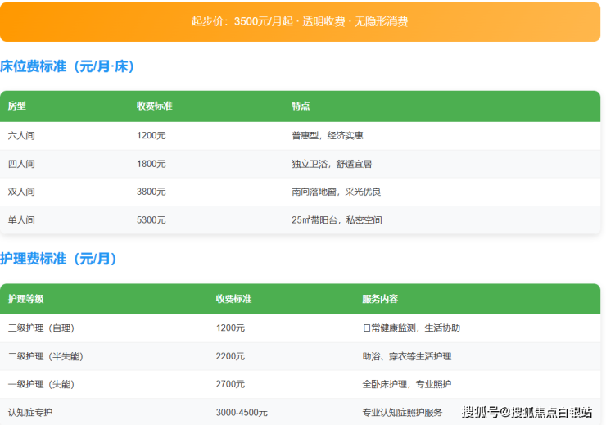Select the 三级护理（自理） row label
606x425 pixels.
41,328
